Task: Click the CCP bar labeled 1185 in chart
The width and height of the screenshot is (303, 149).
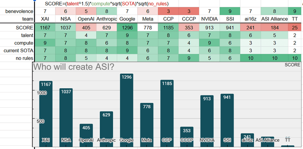Action: [167, 114]
